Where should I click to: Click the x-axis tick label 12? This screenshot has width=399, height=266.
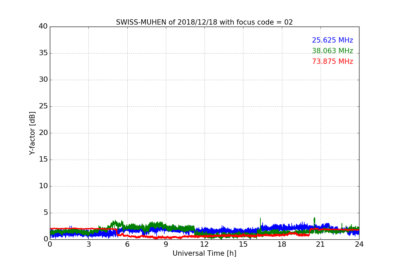point(204,244)
